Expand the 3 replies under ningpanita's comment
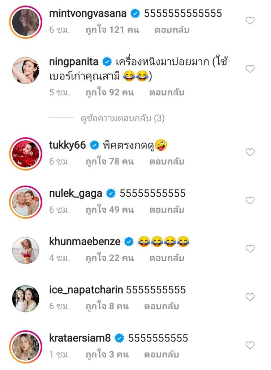The width and height of the screenshot is (271, 370). coord(122,118)
